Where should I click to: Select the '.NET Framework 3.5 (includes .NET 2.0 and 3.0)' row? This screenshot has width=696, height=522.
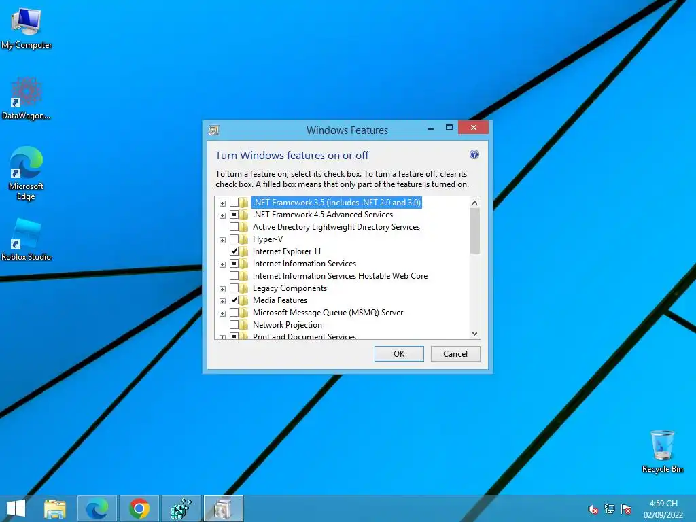(x=336, y=203)
